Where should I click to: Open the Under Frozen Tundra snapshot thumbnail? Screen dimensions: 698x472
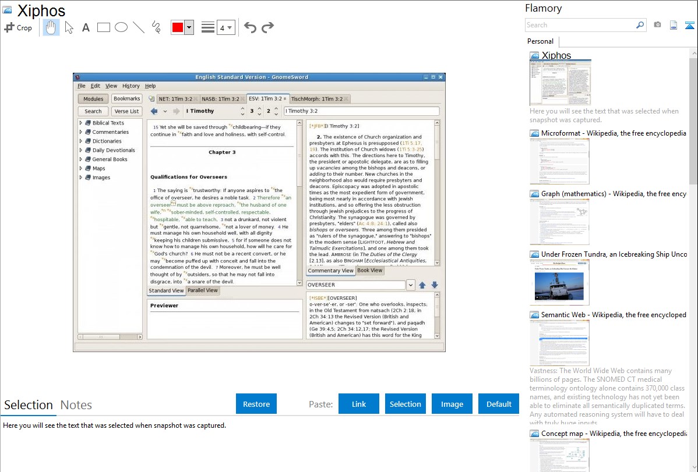[x=559, y=282]
